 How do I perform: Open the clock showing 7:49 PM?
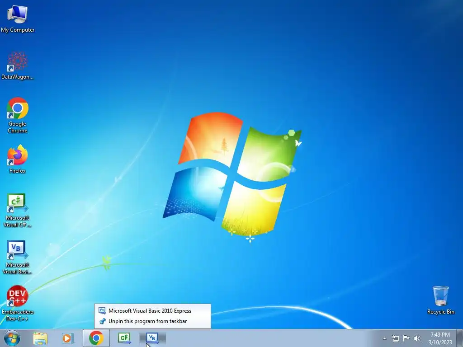(440, 338)
